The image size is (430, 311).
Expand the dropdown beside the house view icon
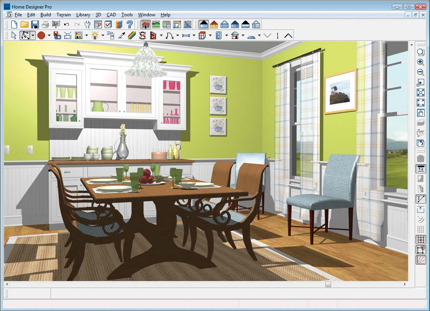point(86,36)
